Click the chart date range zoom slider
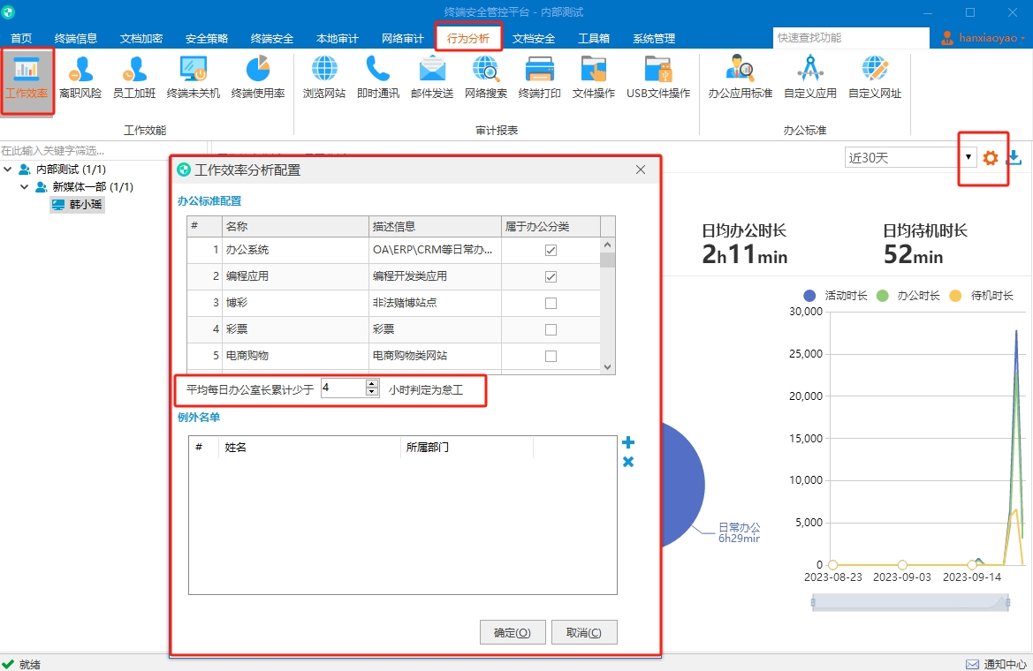The height and width of the screenshot is (671, 1033). [910, 602]
